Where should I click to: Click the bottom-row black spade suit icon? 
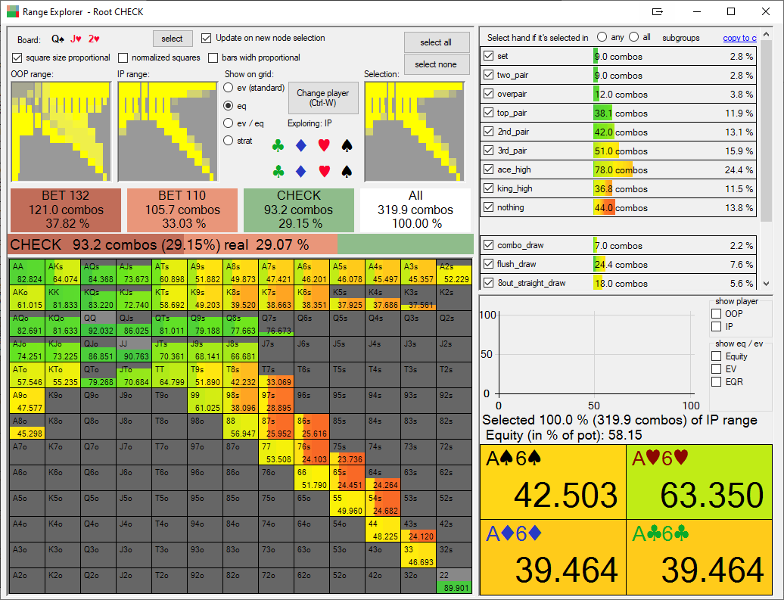point(347,172)
